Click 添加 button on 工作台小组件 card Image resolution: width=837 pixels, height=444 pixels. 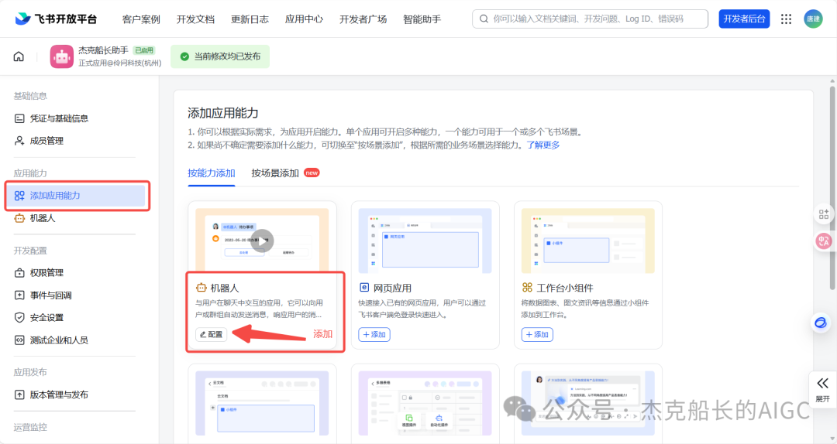click(537, 334)
